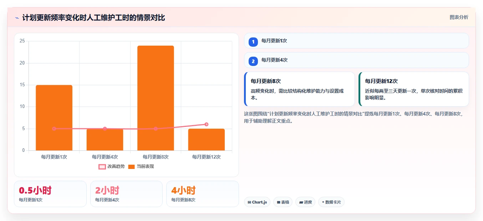
Task: Click the x-axis label 每月更新8次
Action: [156, 156]
